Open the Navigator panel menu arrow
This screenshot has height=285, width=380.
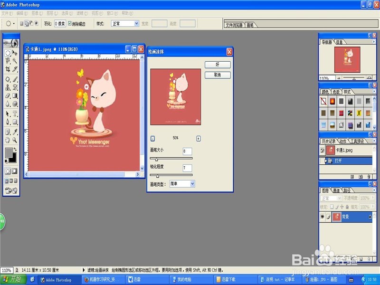(374, 42)
